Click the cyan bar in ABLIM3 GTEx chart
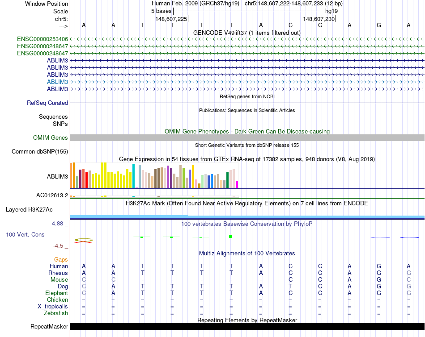 [x=134, y=176]
